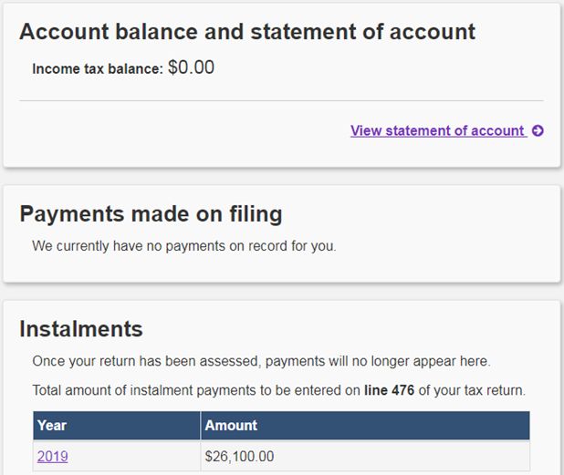
Task: Click the 'Once your return has been assessed' sentence
Action: coord(260,361)
